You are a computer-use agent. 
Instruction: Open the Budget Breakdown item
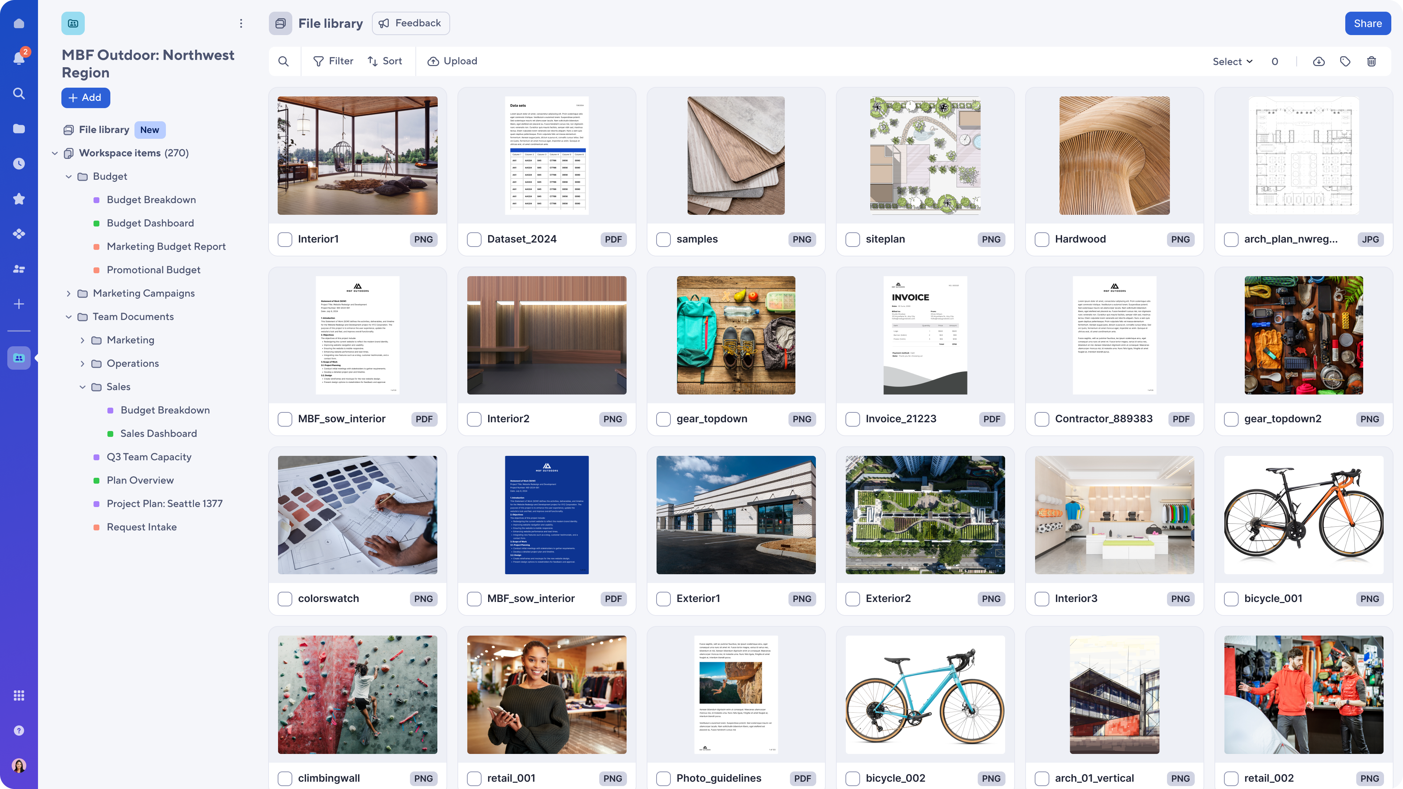click(151, 199)
